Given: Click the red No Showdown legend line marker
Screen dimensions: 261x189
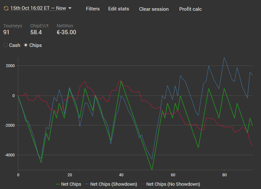Looking at the screenshot, I should point(143,184).
